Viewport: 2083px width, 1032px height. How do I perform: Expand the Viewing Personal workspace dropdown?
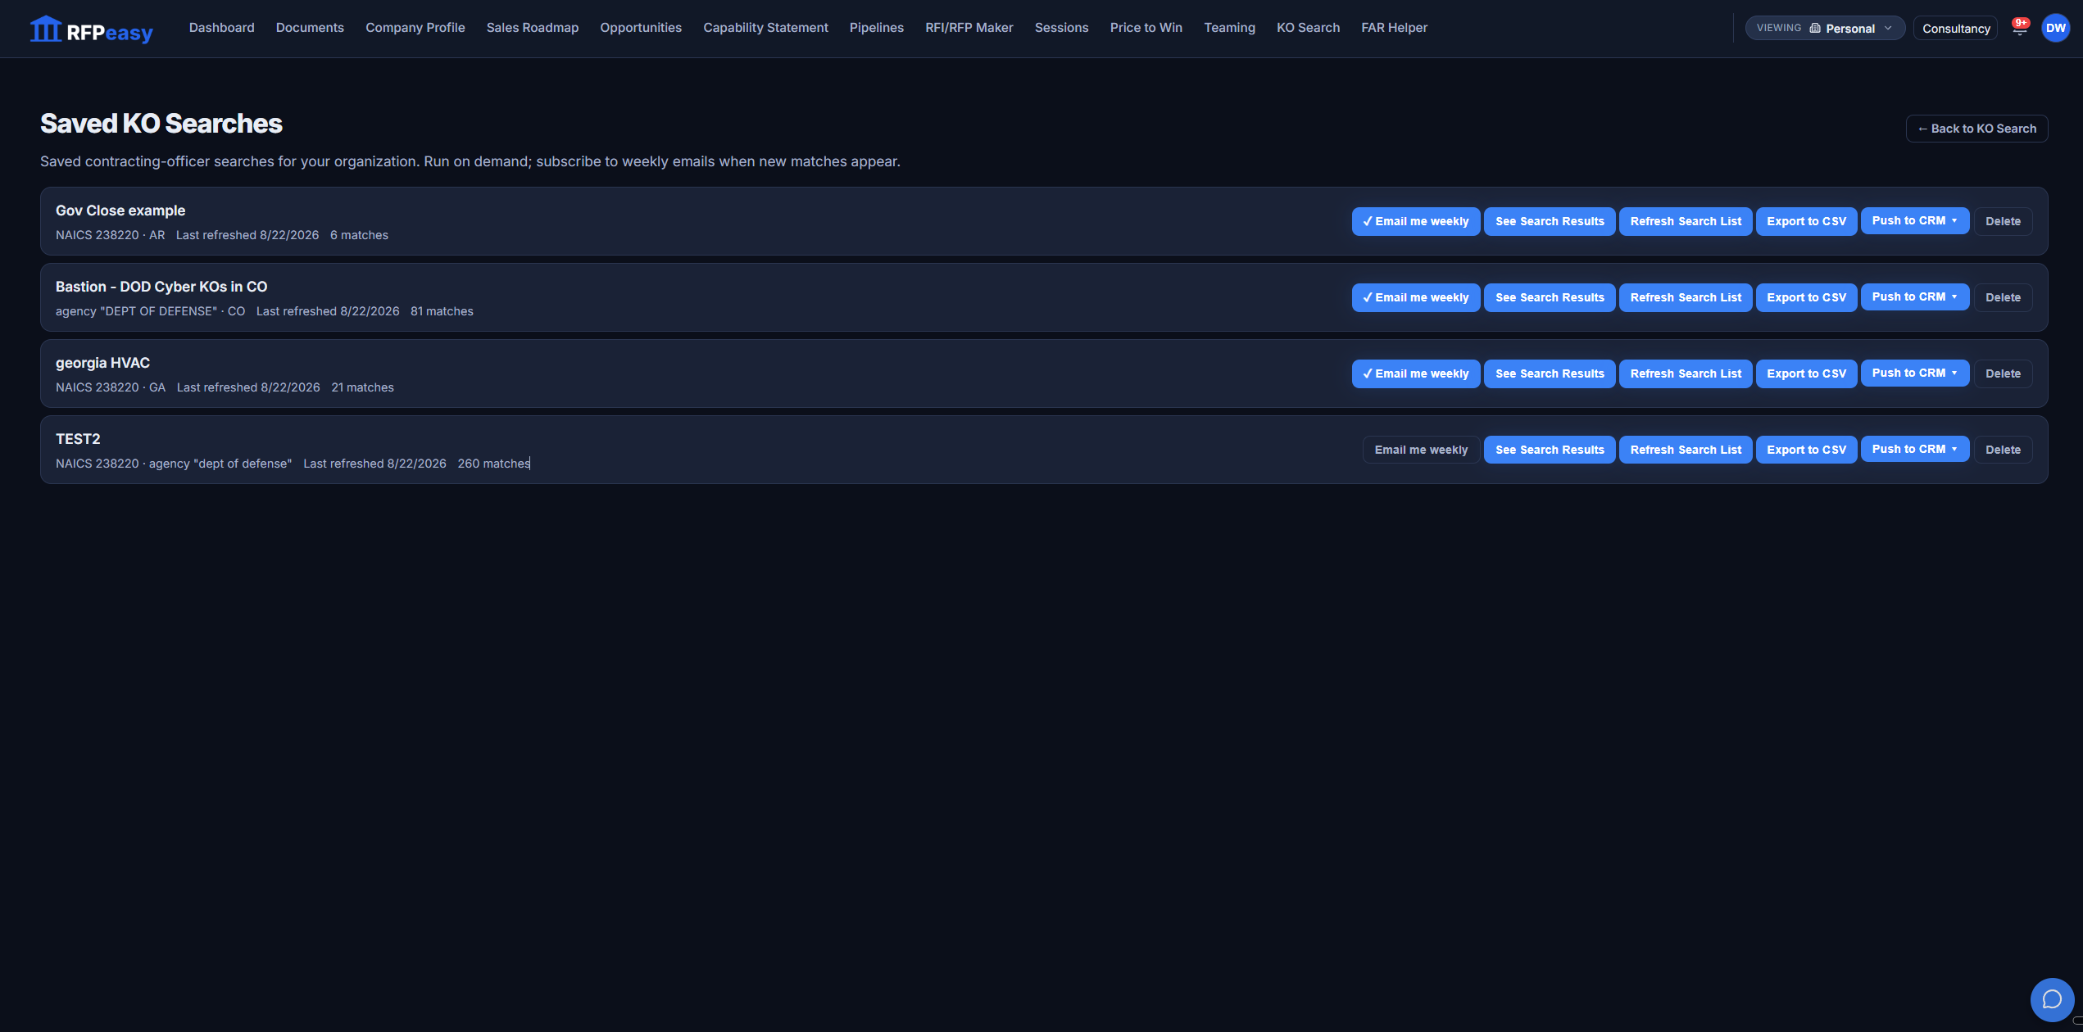1824,28
